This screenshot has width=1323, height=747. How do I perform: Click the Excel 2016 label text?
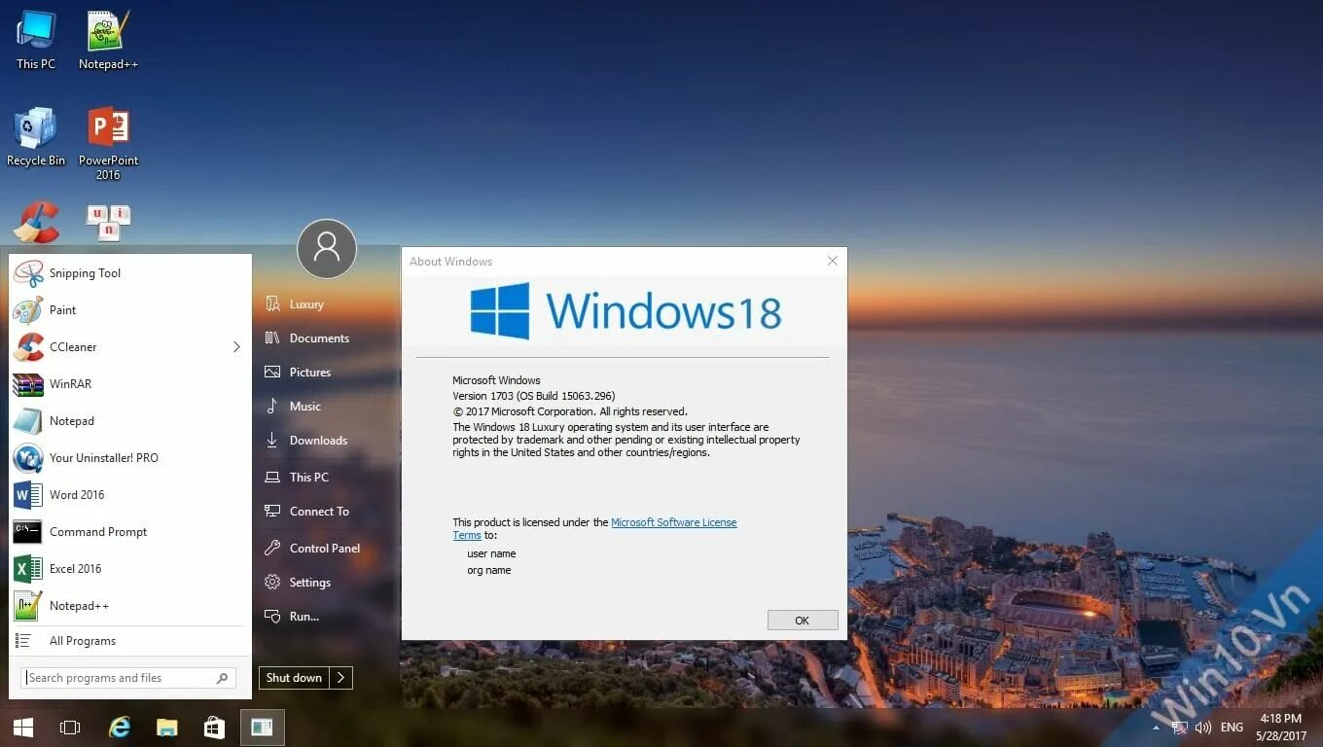(76, 569)
